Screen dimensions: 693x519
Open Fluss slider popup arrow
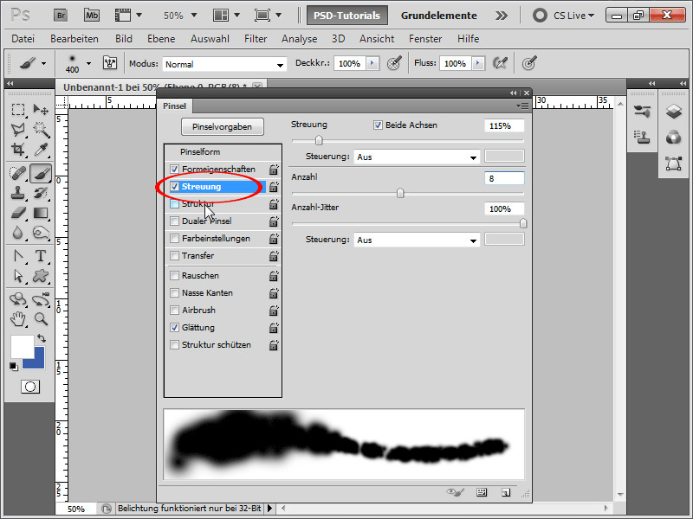478,63
